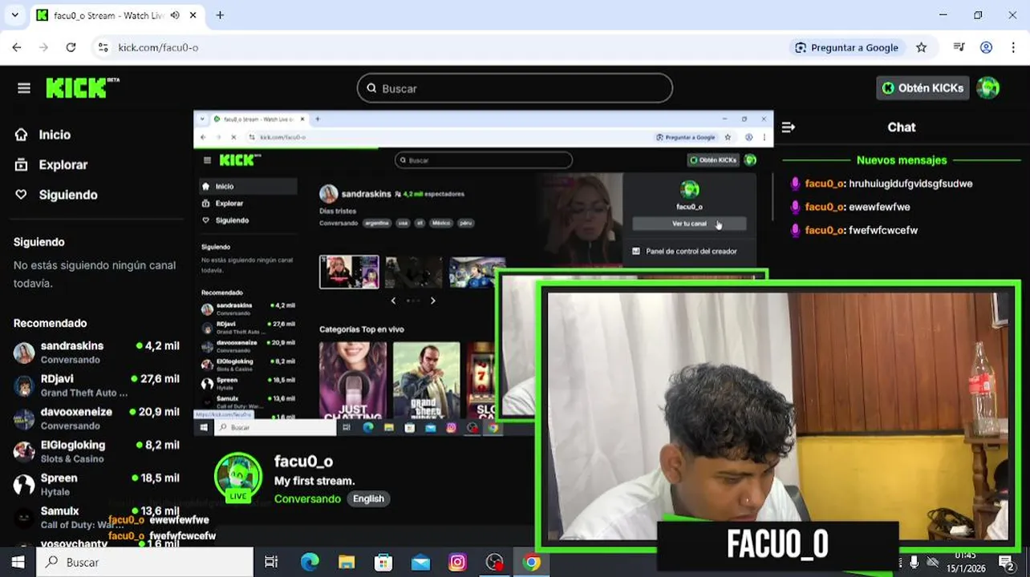
Task: Click the Windows taskbar Buscar box
Action: pyautogui.click(x=145, y=562)
